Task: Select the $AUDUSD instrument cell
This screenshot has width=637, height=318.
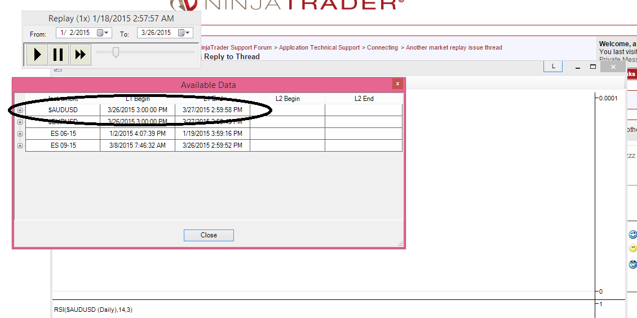Action: pyautogui.click(x=63, y=110)
